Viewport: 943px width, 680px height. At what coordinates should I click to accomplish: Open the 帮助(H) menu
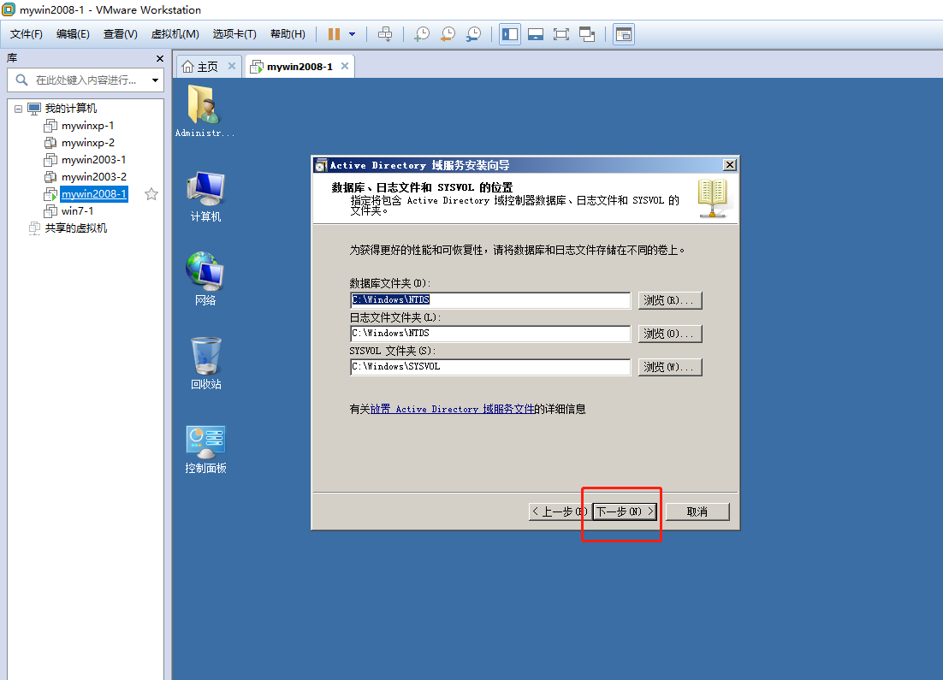288,34
